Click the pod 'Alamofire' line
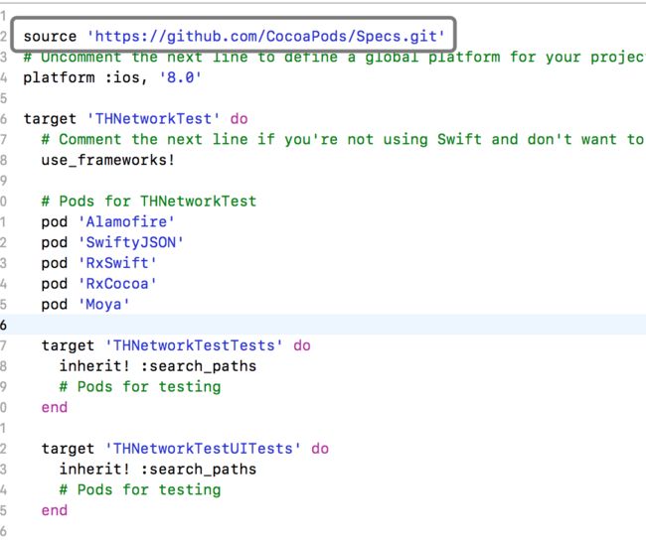 click(108, 221)
